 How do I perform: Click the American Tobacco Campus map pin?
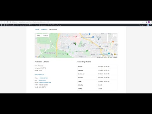109,54
